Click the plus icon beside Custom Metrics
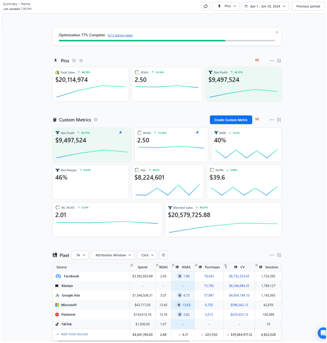The width and height of the screenshot is (327, 343). (96, 120)
